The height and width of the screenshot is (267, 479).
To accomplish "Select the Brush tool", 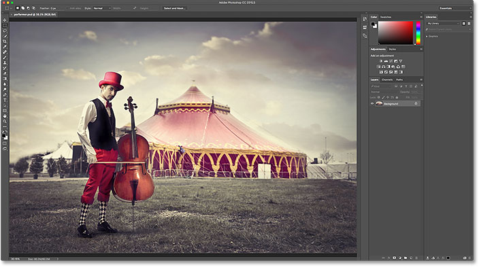I will 5,57.
